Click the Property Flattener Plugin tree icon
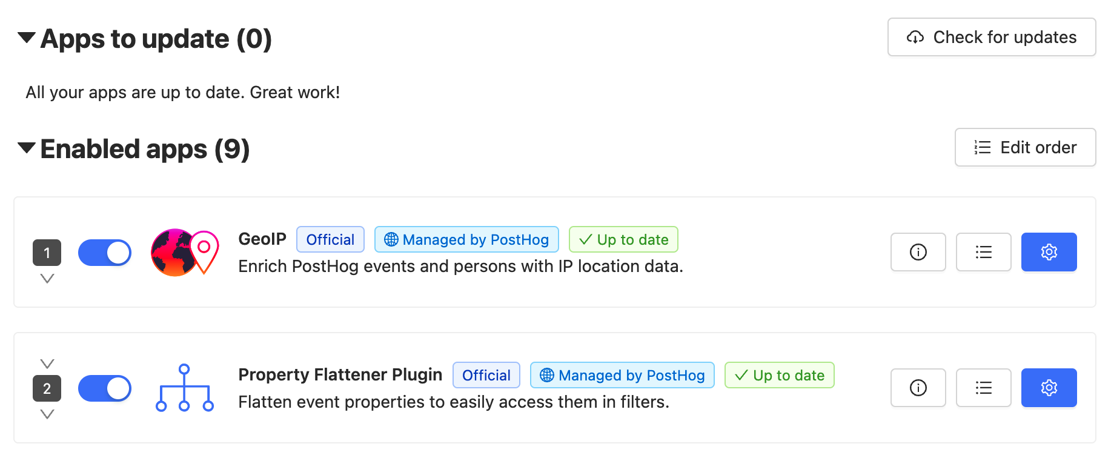1111x458 pixels. pyautogui.click(x=184, y=388)
